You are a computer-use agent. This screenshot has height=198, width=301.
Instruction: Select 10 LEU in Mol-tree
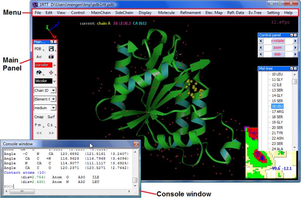[277, 74]
